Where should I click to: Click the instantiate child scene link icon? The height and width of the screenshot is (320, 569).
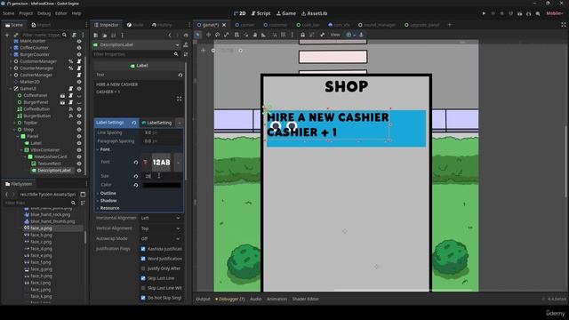16,35
